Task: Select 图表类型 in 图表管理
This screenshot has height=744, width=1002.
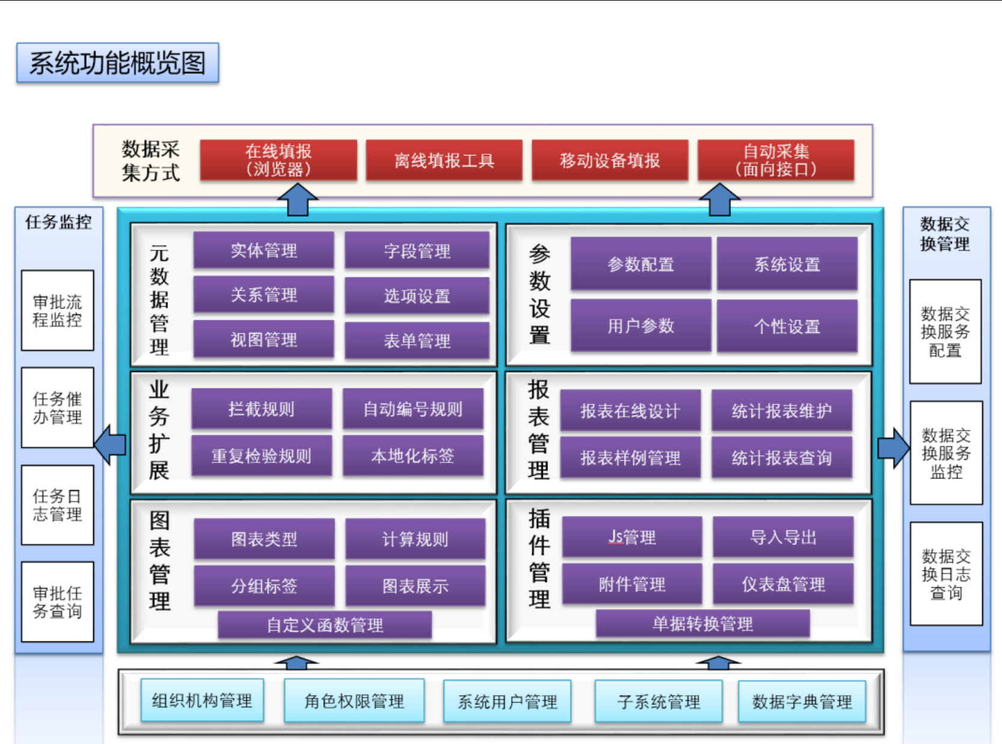Action: [x=264, y=539]
